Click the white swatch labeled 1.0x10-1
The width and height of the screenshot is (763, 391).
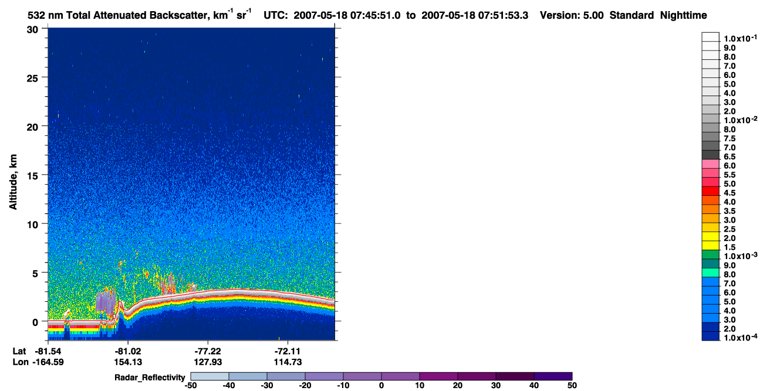pos(711,37)
